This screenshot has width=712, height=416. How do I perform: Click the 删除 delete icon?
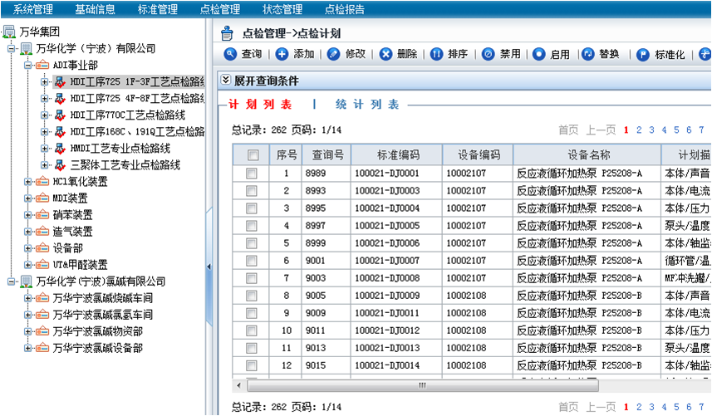[386, 55]
